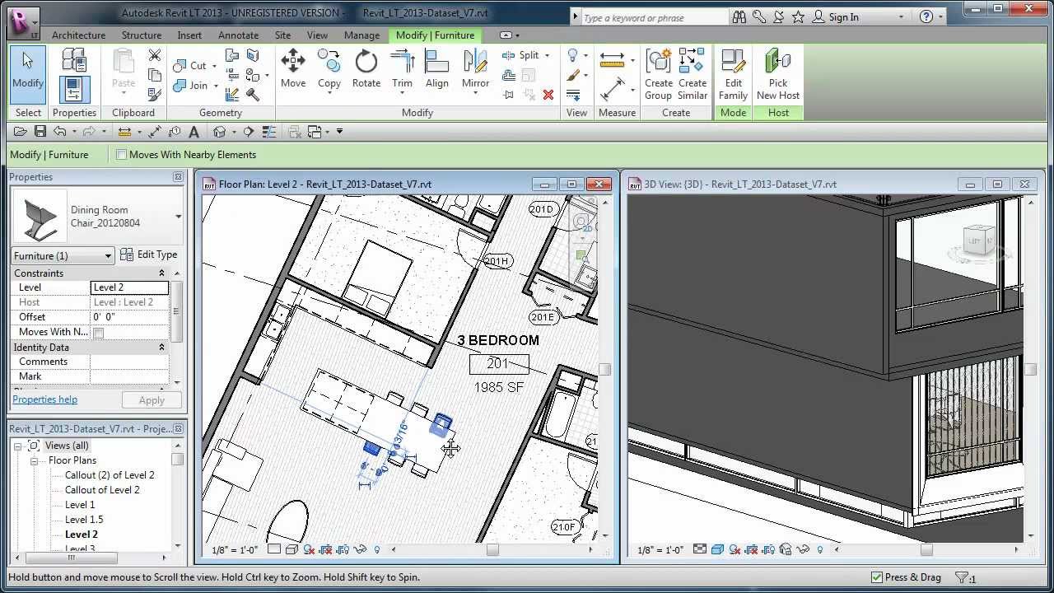Activate the Mirror tool
Viewport: 1054px width, 593px height.
point(474,72)
